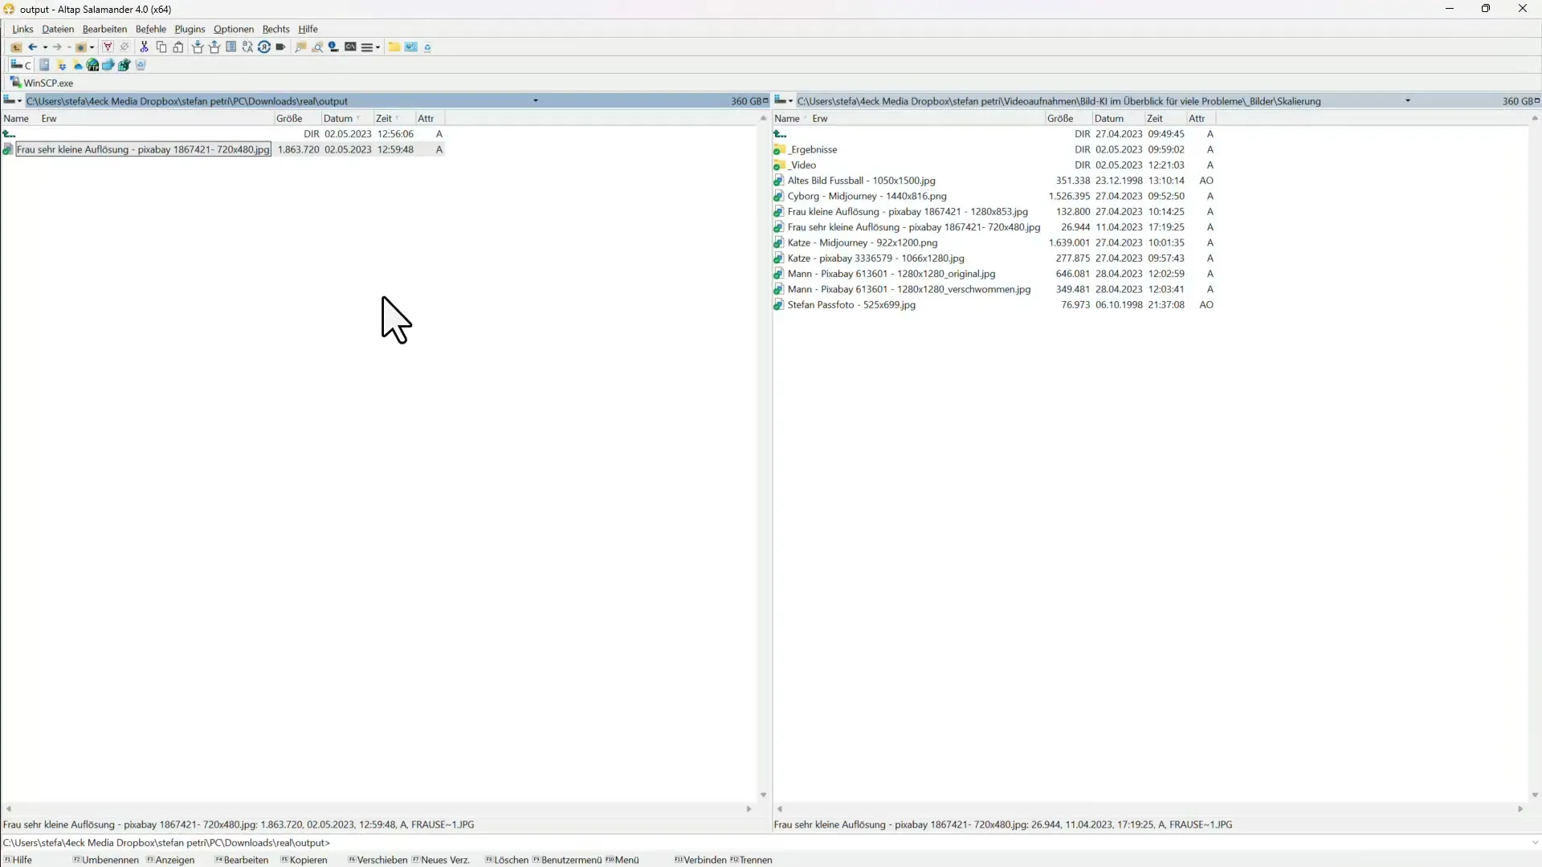Click the paste clipboard icon
Screen dimensions: 1542x867
click(x=178, y=47)
